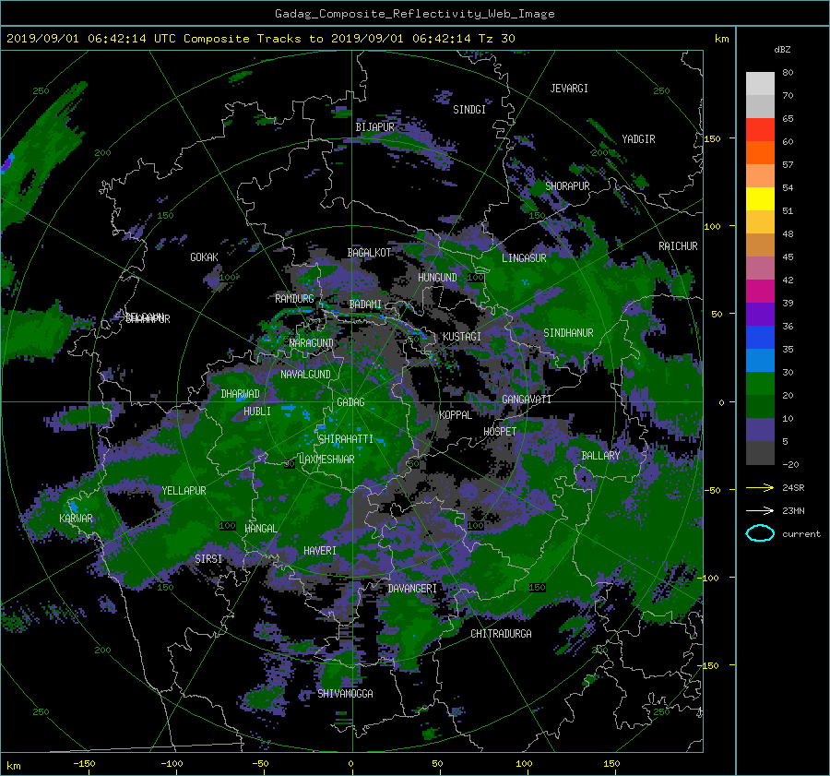830x776 pixels.
Task: Click the SINDGI city label
Action: pos(469,110)
